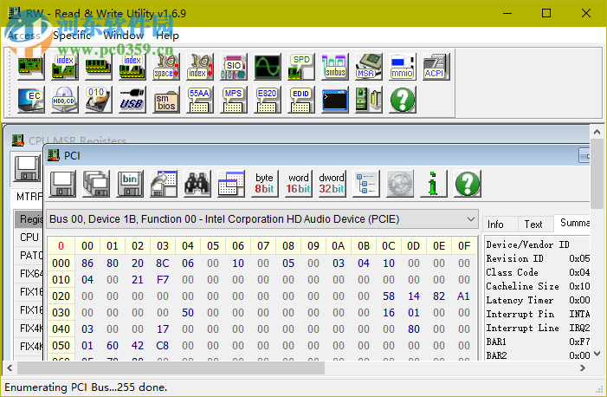The width and height of the screenshot is (607, 397).
Task: Expand the PCI device selection dropdown
Action: point(470,218)
